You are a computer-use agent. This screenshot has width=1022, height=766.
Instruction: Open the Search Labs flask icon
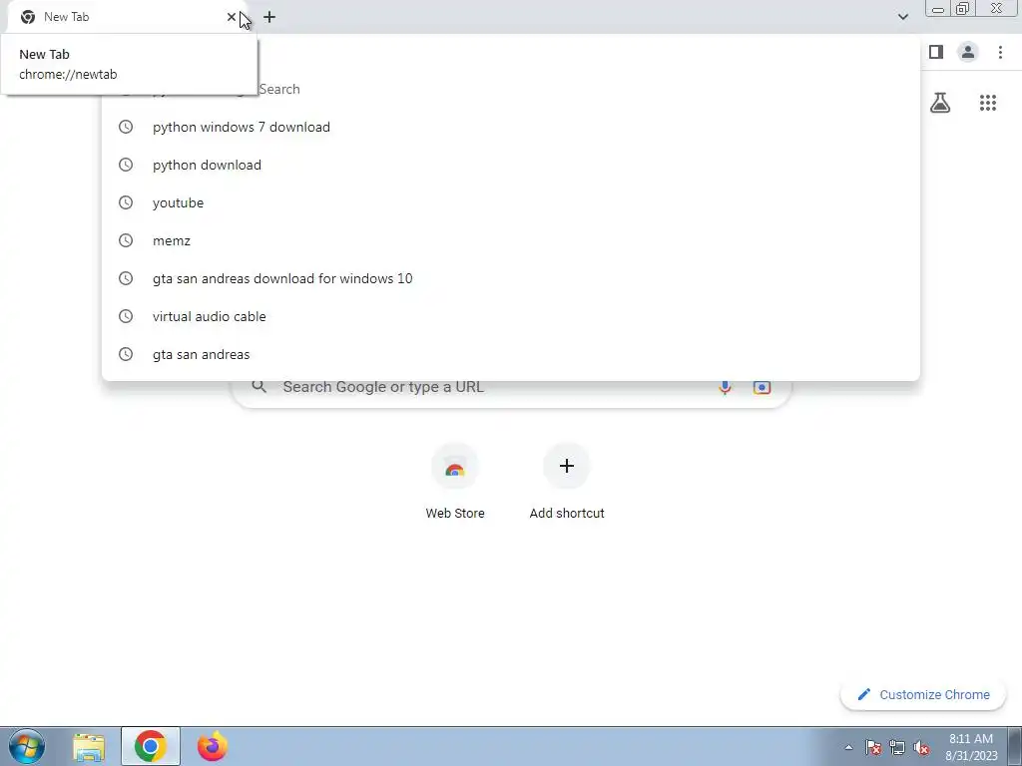tap(940, 103)
